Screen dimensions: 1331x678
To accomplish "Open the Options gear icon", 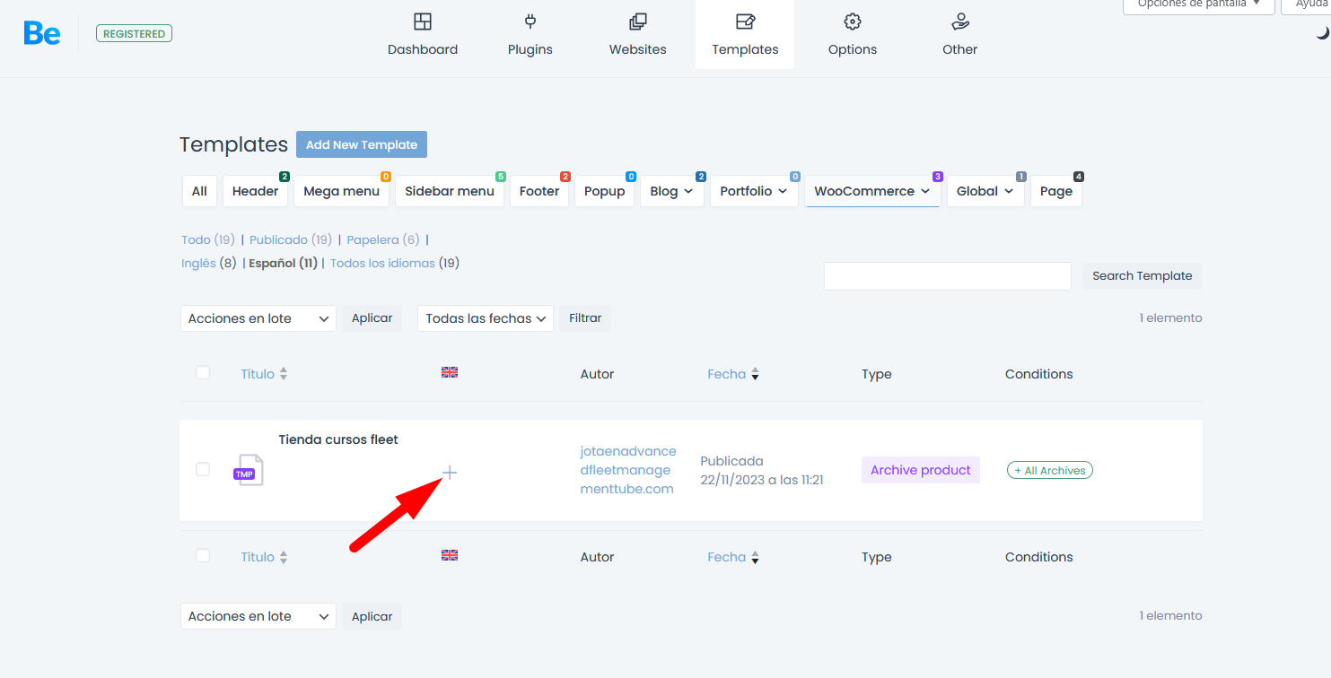I will pos(852,22).
